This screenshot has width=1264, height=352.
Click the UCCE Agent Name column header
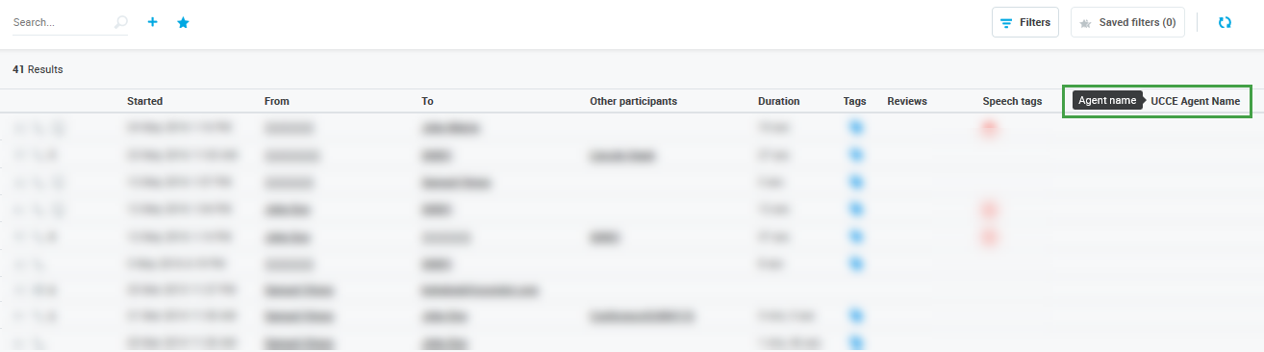1196,101
